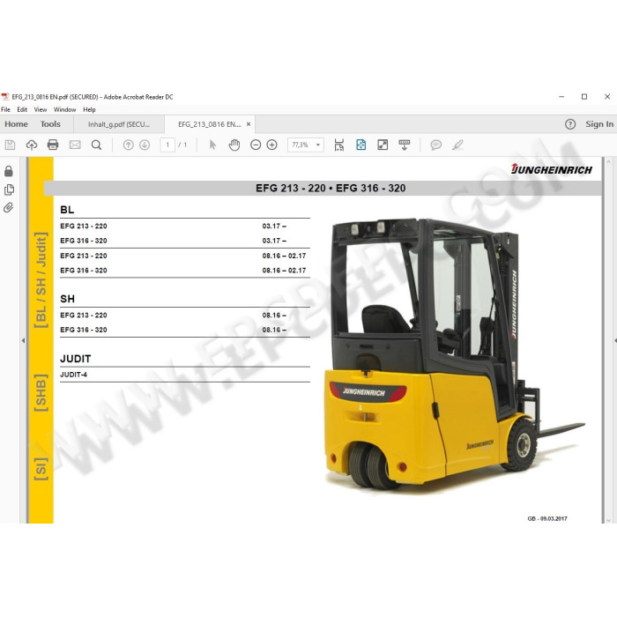Click the vertical scrollbar down arrow

pyautogui.click(x=609, y=520)
